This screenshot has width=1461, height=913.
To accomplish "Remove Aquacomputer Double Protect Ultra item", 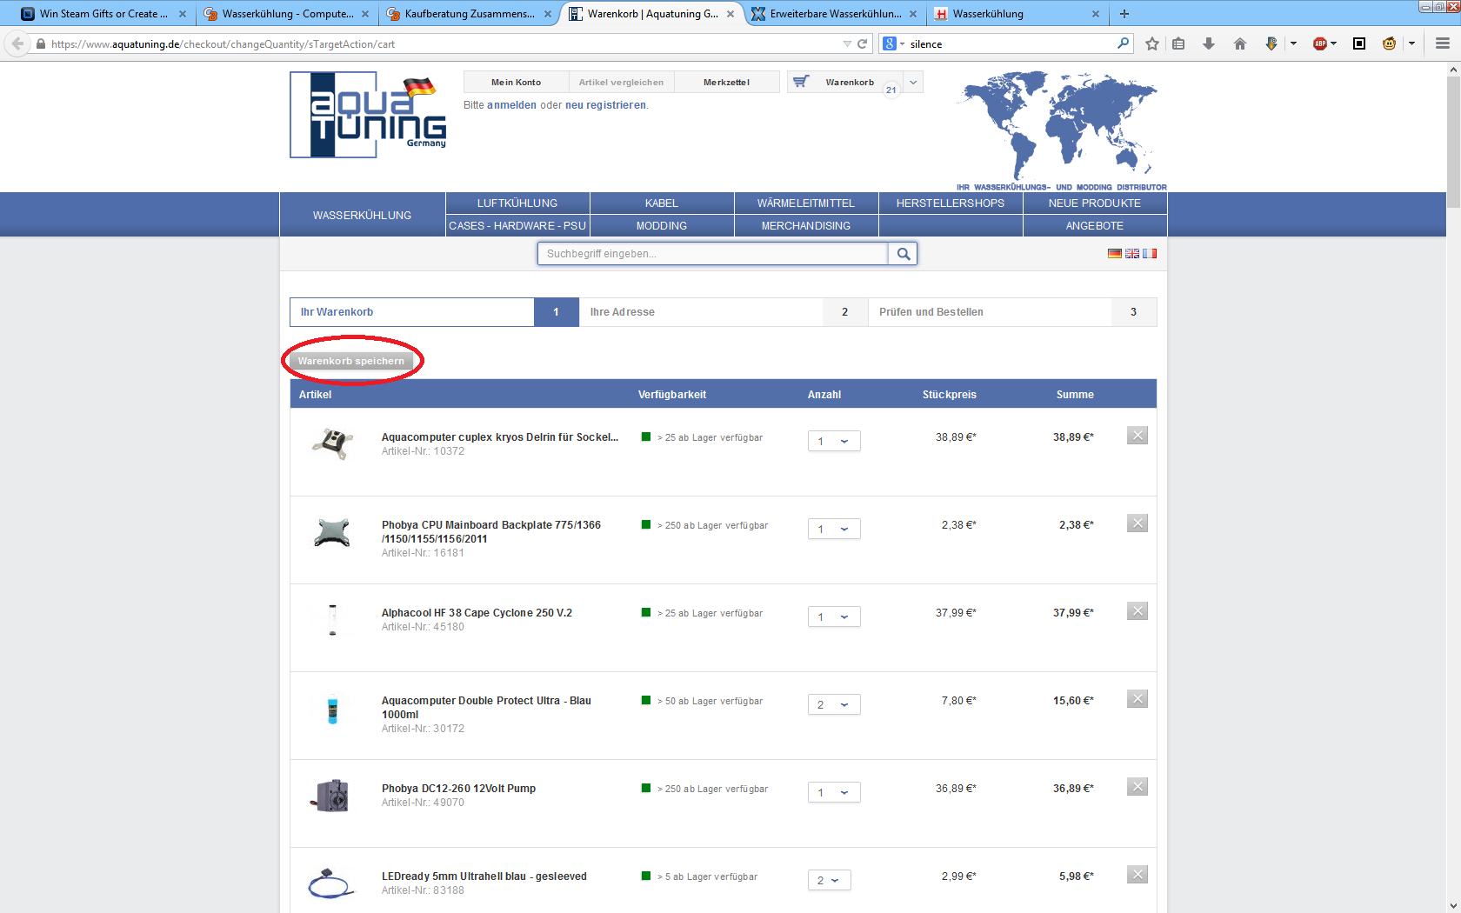I will (x=1137, y=699).
